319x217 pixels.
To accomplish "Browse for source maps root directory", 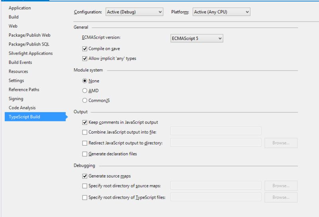I will [x=281, y=185].
